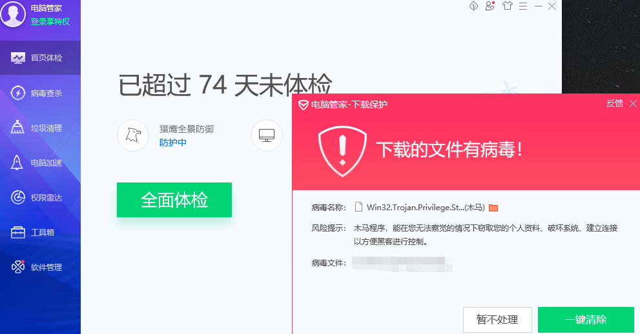The height and width of the screenshot is (334, 640).
Task: Click the home checkup monitor icon
Action: (x=18, y=58)
